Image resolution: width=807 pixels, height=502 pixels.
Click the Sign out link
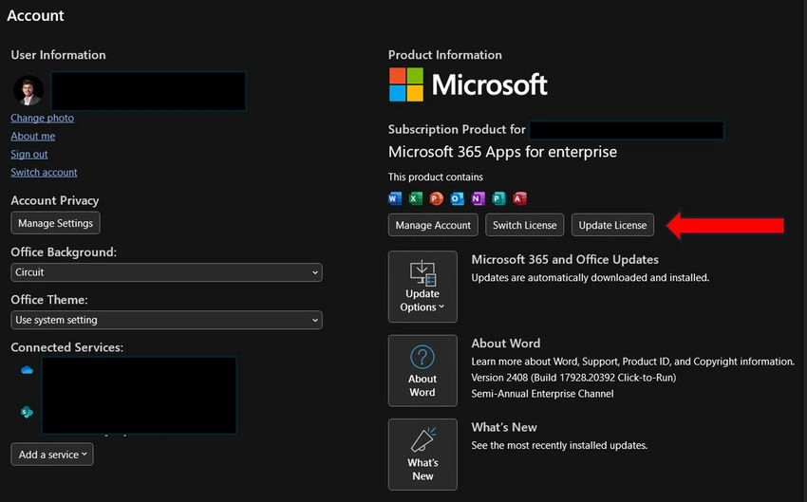pyautogui.click(x=29, y=154)
